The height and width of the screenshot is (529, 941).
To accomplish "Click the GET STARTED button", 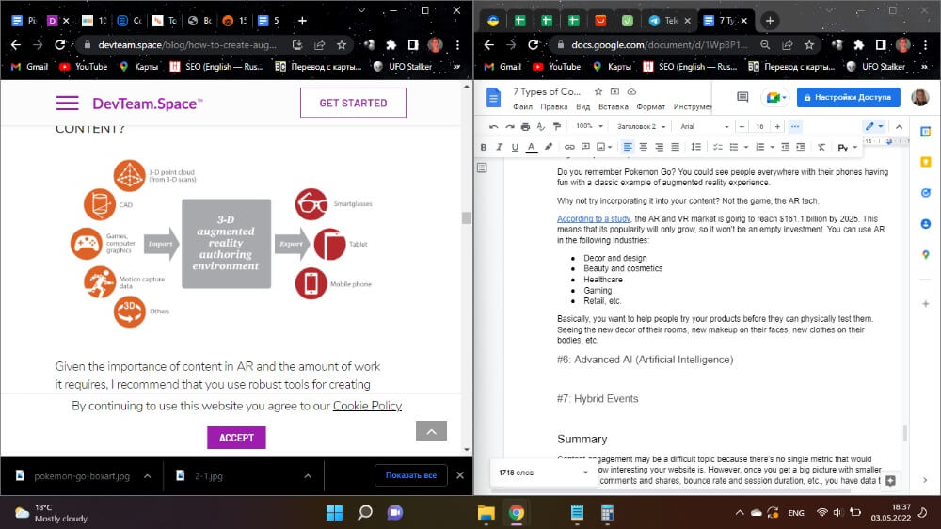I will (353, 104).
